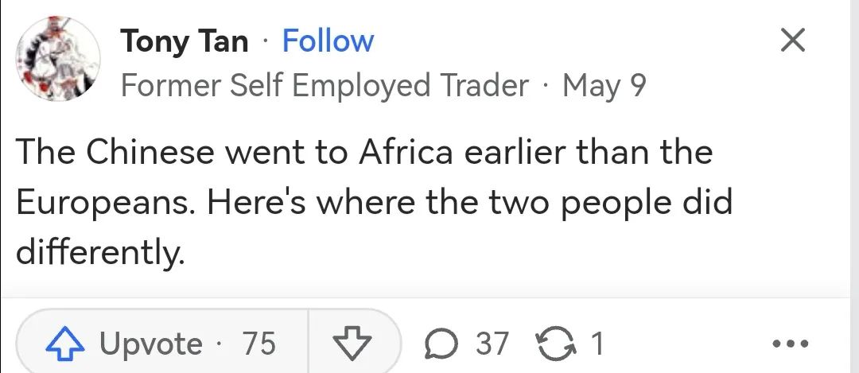The height and width of the screenshot is (373, 859).
Task: Follow Tony Tan
Action: (x=328, y=41)
